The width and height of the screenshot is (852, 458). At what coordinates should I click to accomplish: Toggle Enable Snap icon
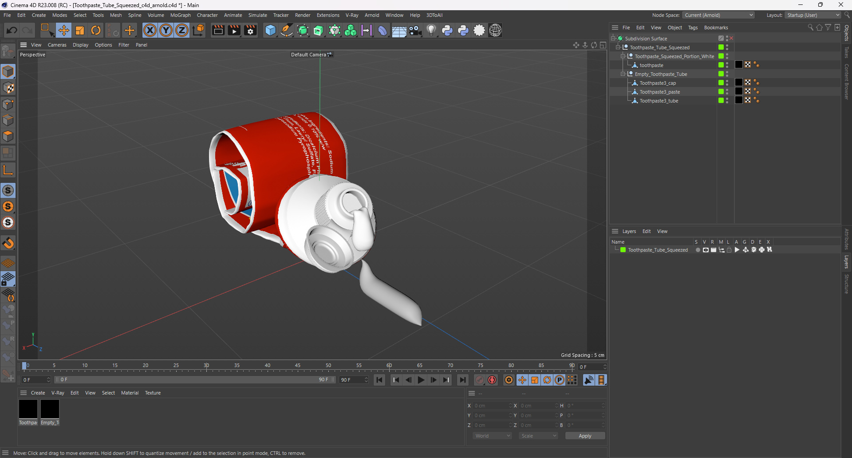pos(8,243)
